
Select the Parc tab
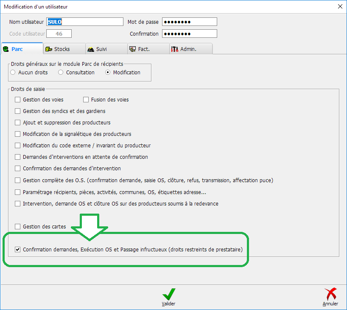(22, 49)
